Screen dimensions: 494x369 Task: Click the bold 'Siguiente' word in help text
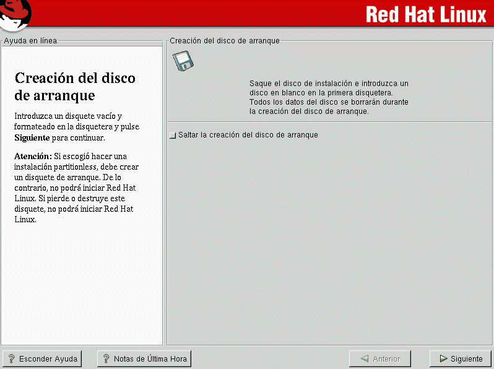[x=32, y=137]
